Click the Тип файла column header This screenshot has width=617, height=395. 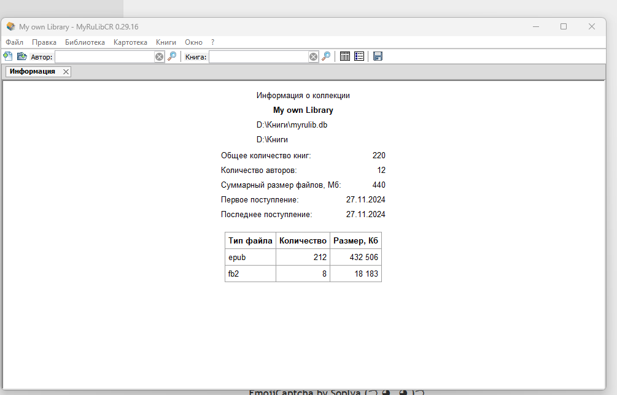250,240
